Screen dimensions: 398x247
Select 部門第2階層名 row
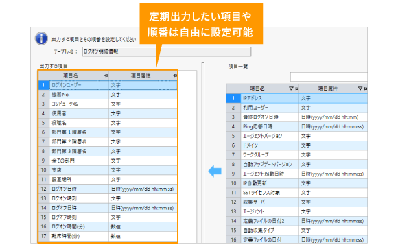pos(108,141)
